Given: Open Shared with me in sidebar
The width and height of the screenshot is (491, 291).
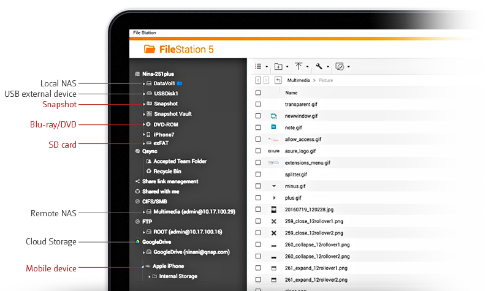Looking at the screenshot, I should pos(160,191).
